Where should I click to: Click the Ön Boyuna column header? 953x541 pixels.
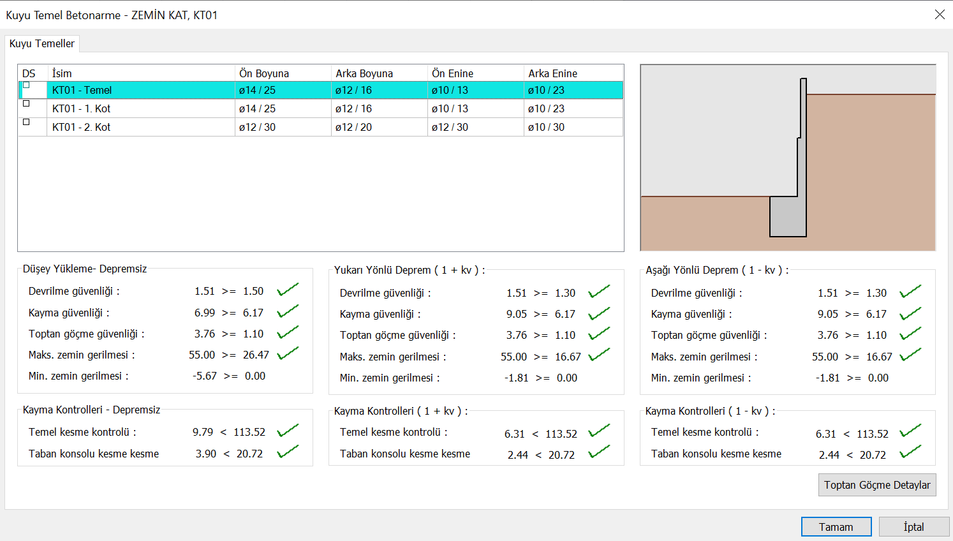[x=264, y=73]
